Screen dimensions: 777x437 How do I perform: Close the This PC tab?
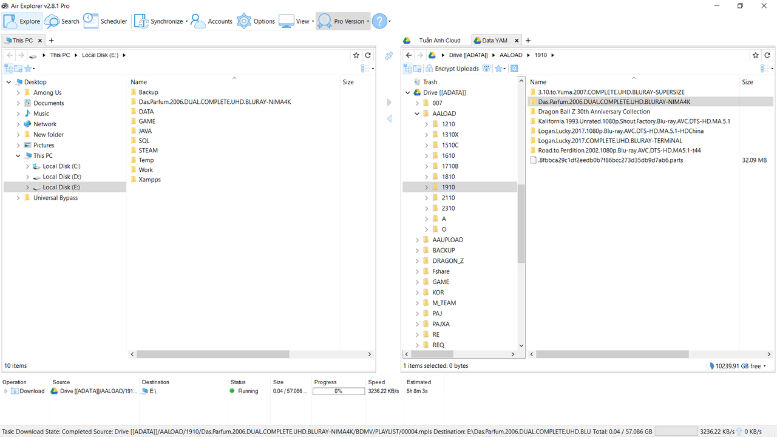[x=40, y=41]
